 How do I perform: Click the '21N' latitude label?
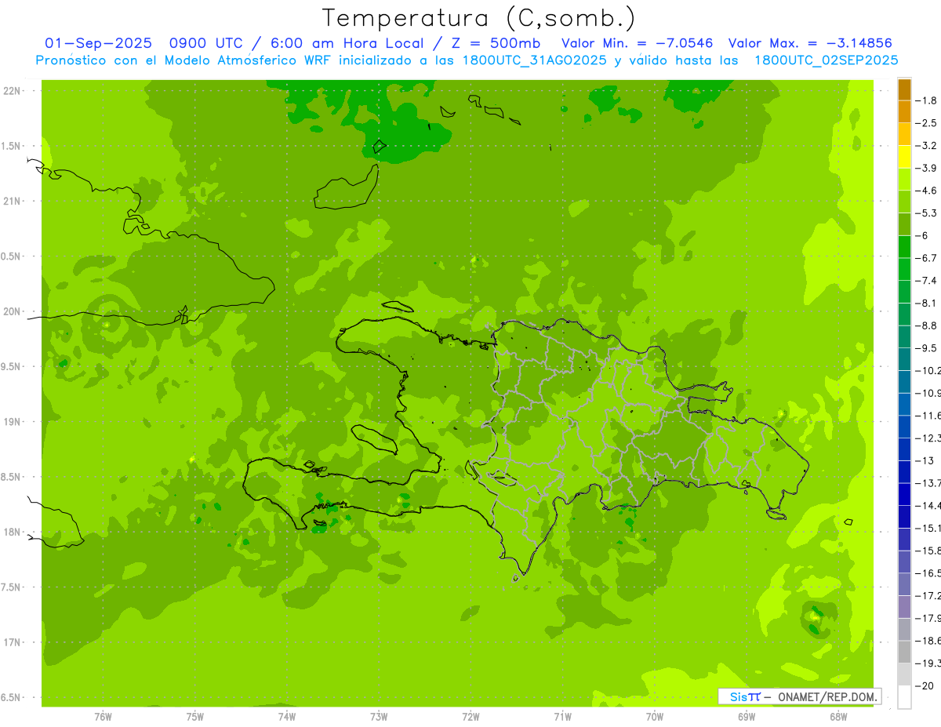[12, 202]
